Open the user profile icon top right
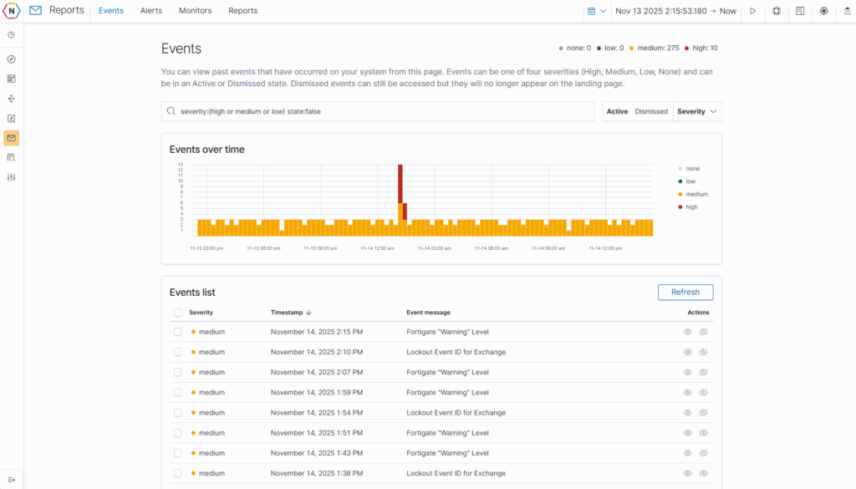 pyautogui.click(x=847, y=11)
